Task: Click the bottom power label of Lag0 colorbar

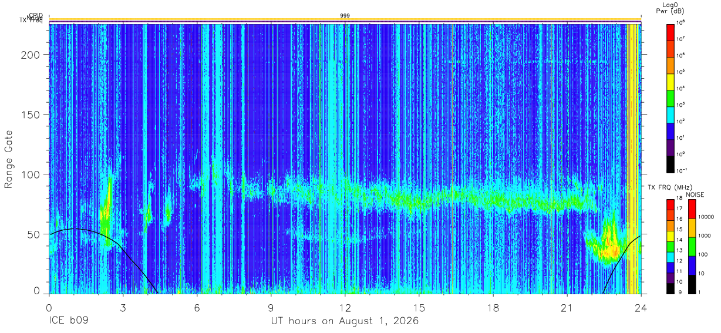Action: pyautogui.click(x=682, y=170)
